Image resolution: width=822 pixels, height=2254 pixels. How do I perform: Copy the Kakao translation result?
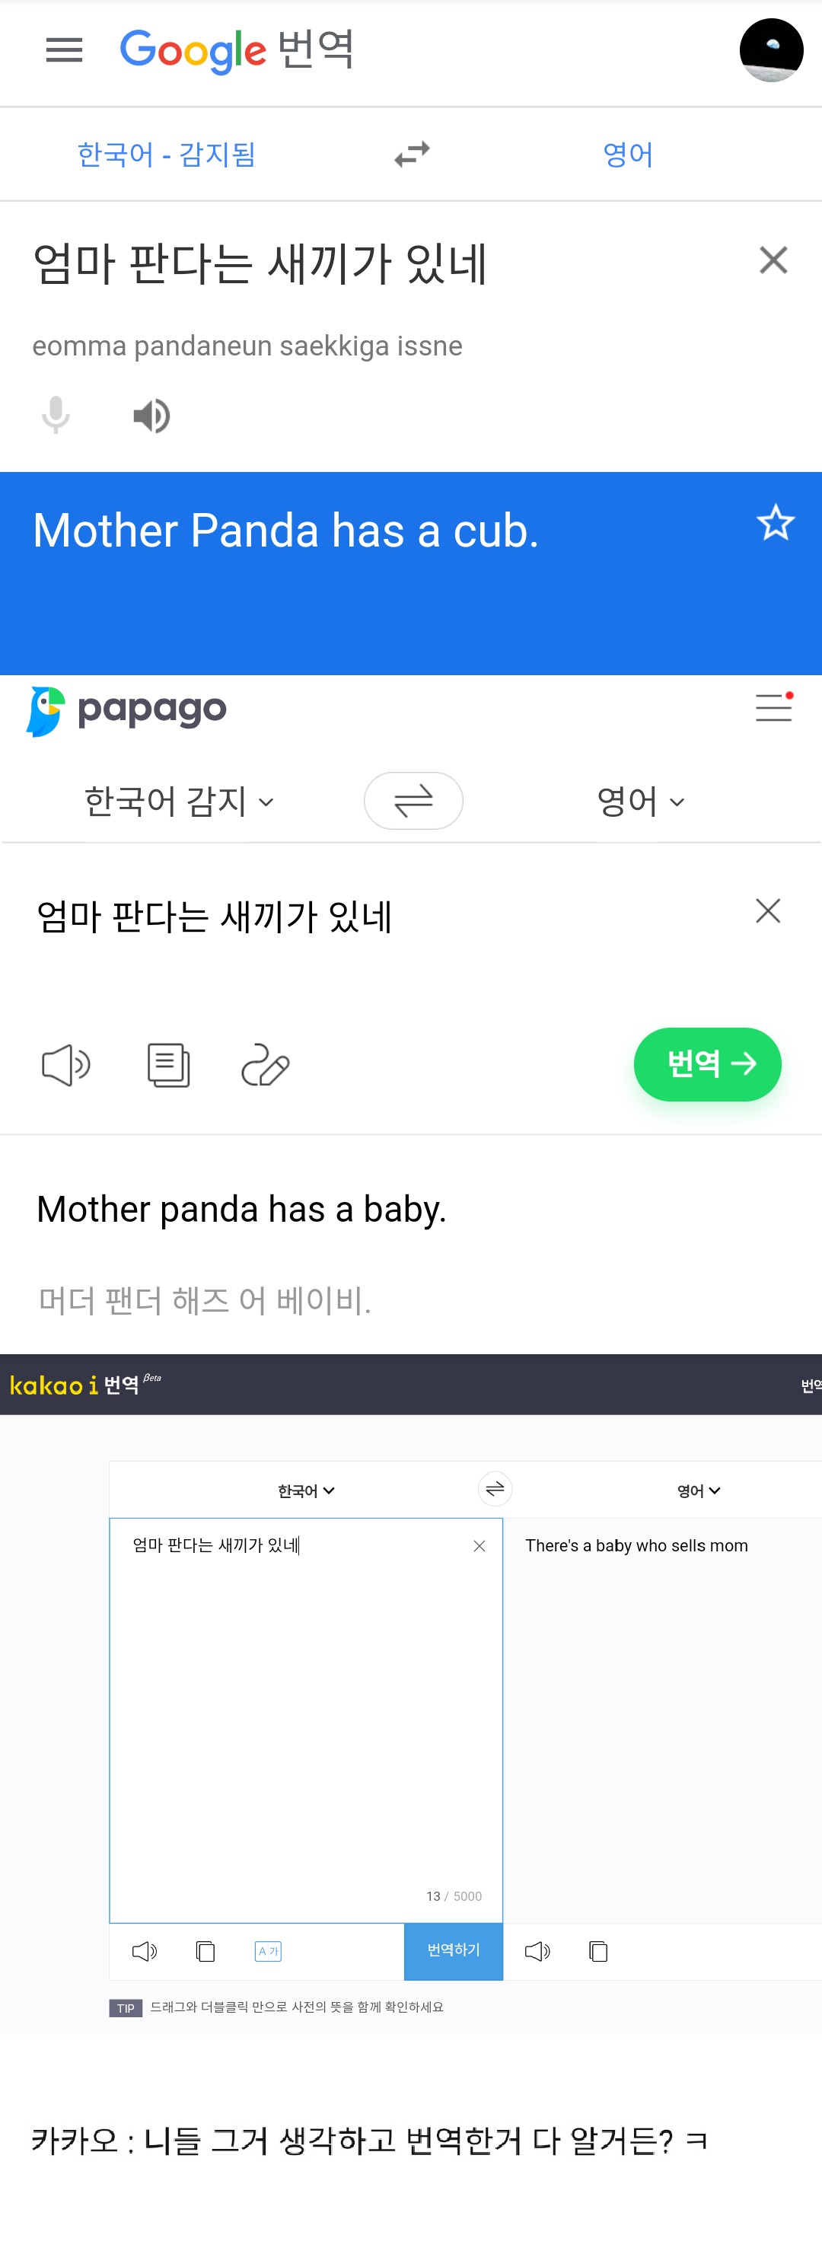point(598,1951)
